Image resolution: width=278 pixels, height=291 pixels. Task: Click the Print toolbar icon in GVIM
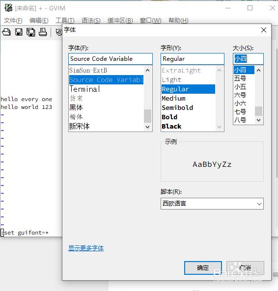point(43,32)
